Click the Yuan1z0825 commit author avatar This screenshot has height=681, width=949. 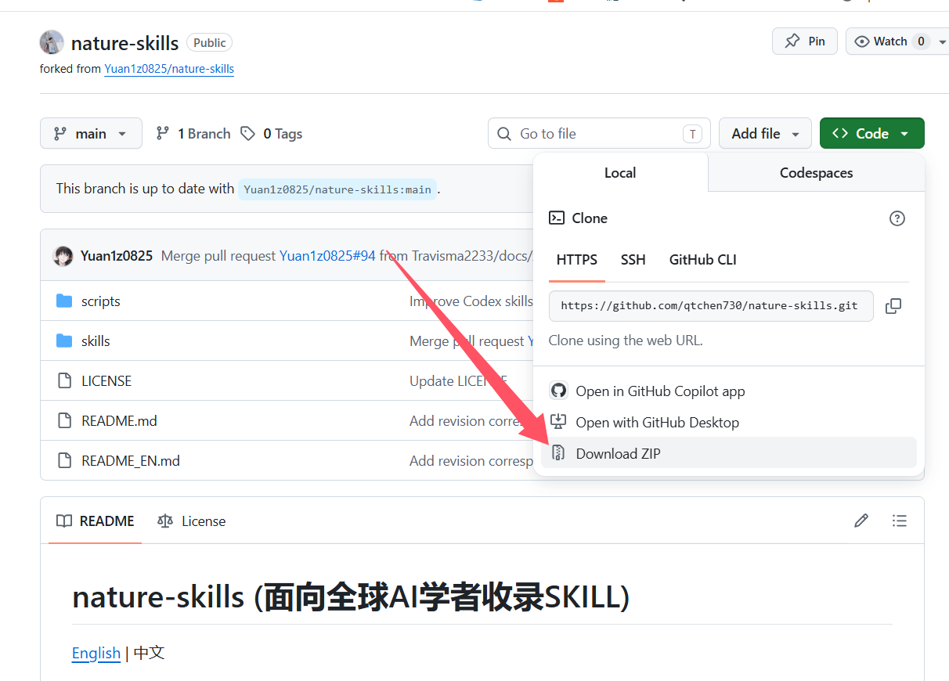63,256
